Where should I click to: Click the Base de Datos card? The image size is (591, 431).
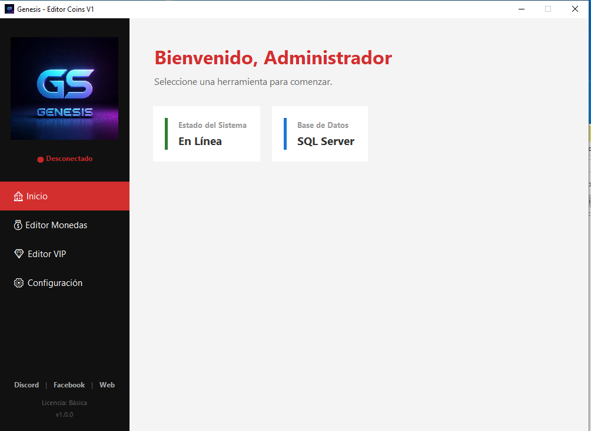pos(320,134)
